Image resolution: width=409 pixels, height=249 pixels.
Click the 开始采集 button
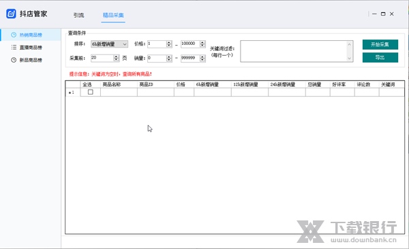click(x=380, y=44)
